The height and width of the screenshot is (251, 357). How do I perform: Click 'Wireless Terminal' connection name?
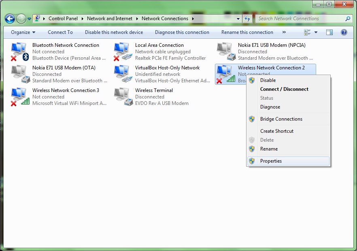[x=154, y=90]
